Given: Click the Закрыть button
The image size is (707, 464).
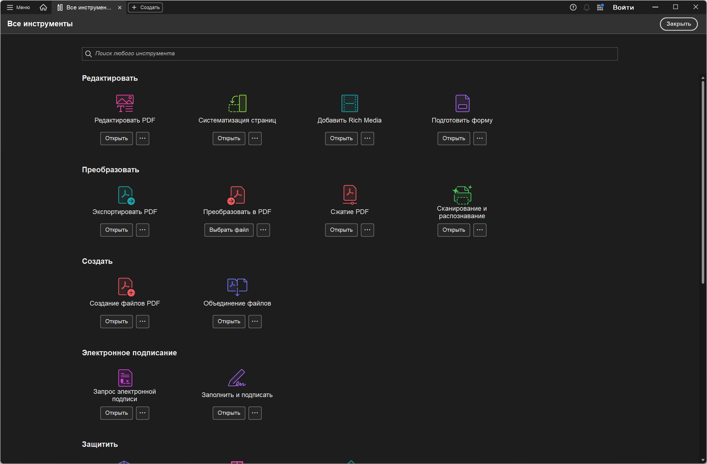Looking at the screenshot, I should (x=678, y=24).
